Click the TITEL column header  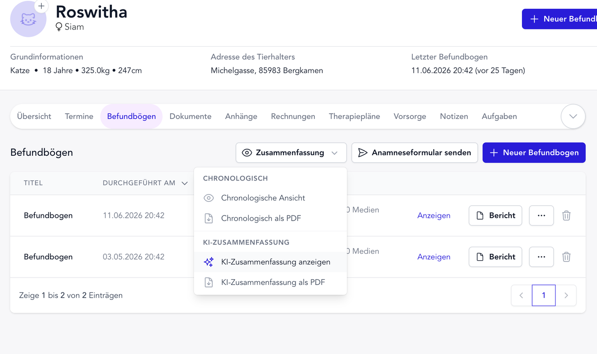pos(33,183)
